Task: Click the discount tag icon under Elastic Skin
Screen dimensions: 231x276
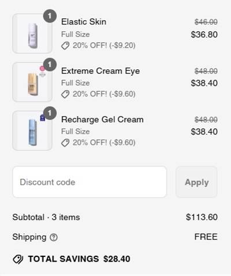Action: 65,46
